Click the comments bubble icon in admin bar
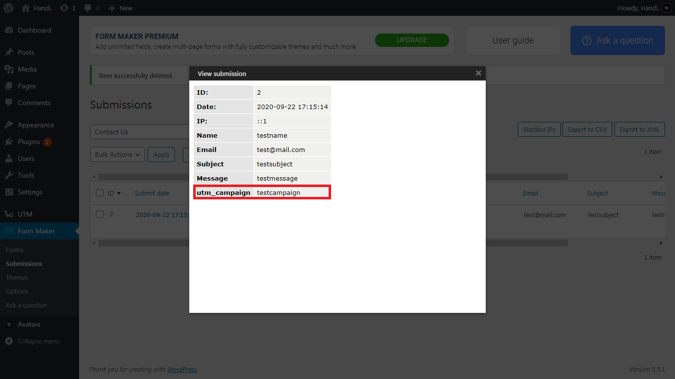Screen dimensions: 675x379 [87, 8]
